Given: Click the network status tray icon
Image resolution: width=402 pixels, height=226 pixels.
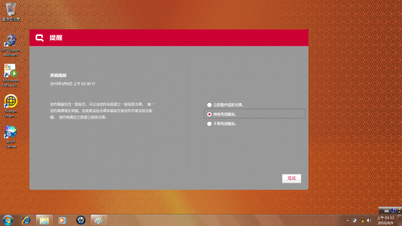Looking at the screenshot, I should tap(362, 220).
